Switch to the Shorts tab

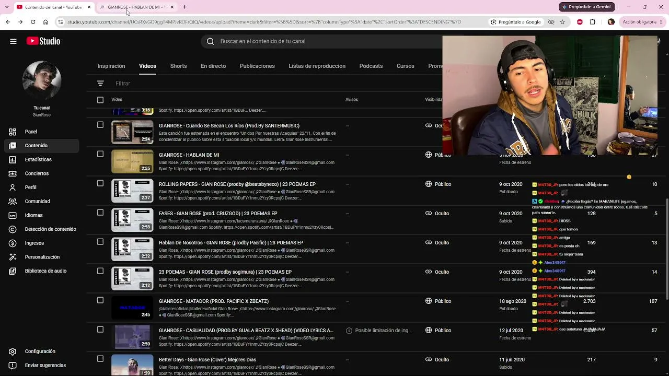pyautogui.click(x=178, y=66)
